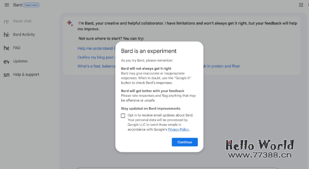Click 'Stay updated on Bard improvements' heading

coord(150,108)
